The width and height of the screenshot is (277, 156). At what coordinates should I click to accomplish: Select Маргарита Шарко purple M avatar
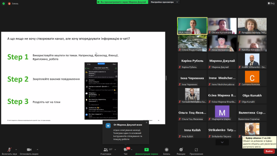coord(222,113)
